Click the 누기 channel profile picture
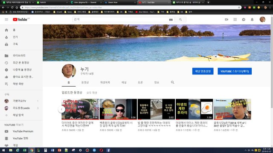The image size is (273, 153). 69,71
